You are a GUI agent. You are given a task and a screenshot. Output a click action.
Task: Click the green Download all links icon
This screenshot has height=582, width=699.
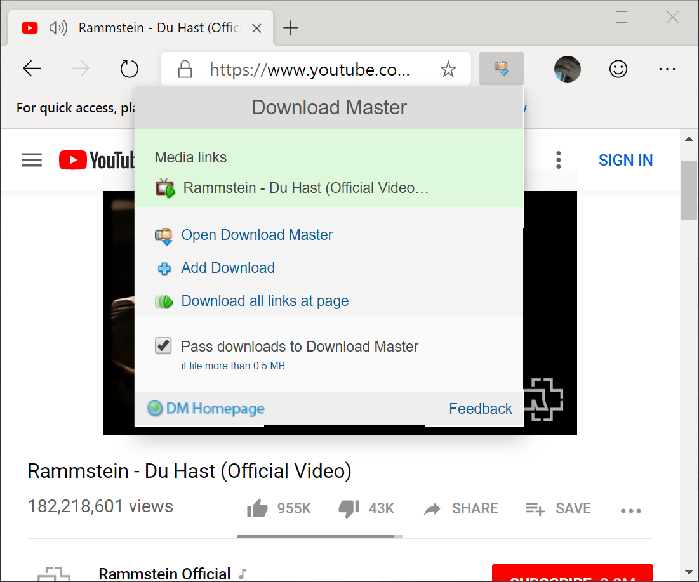point(164,301)
